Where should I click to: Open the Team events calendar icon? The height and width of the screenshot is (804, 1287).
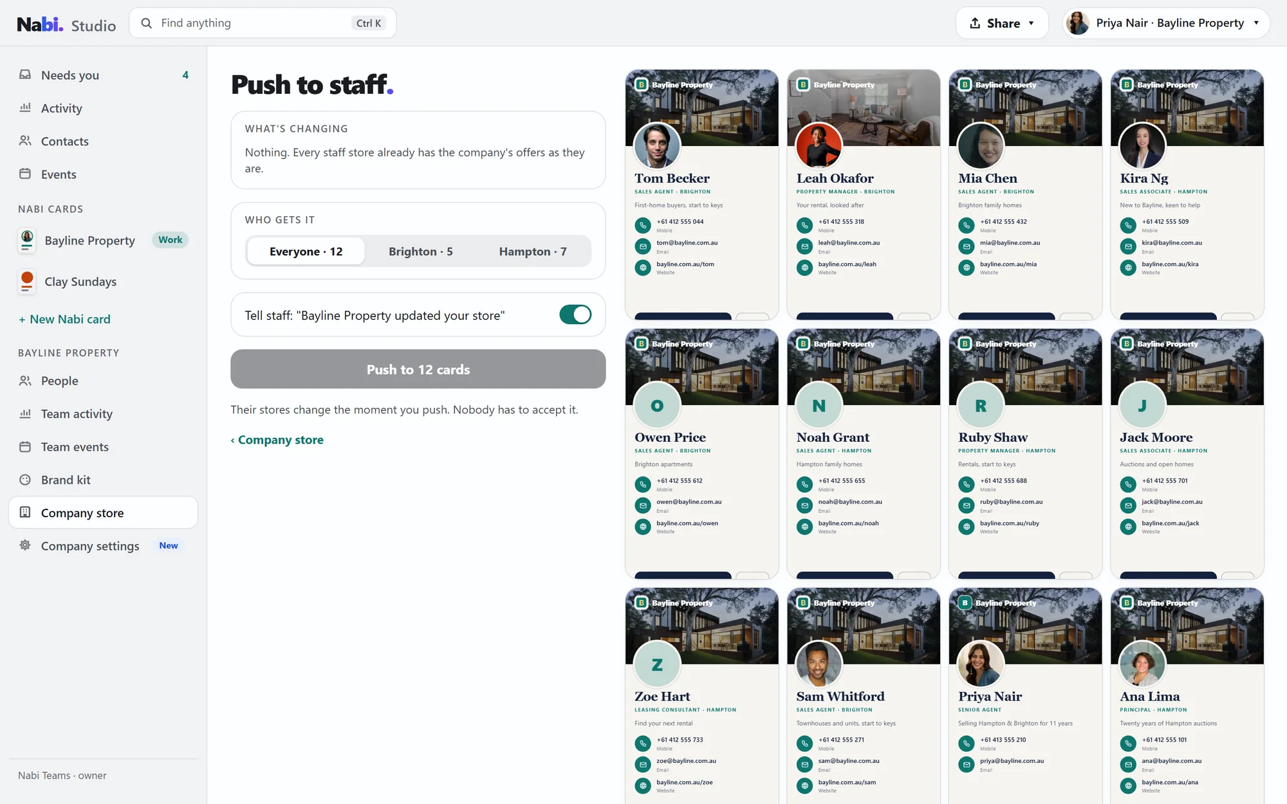[25, 446]
